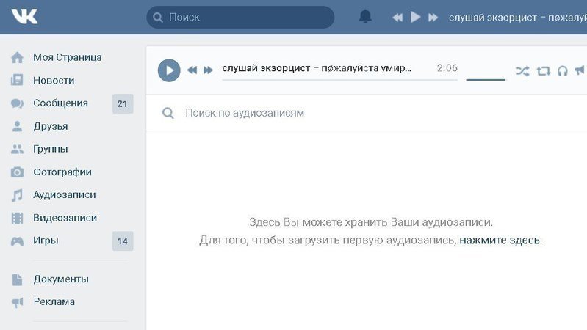This screenshot has height=330, width=587.
Task: Focus the Поиск по аудиозаписям field
Action: tap(367, 113)
